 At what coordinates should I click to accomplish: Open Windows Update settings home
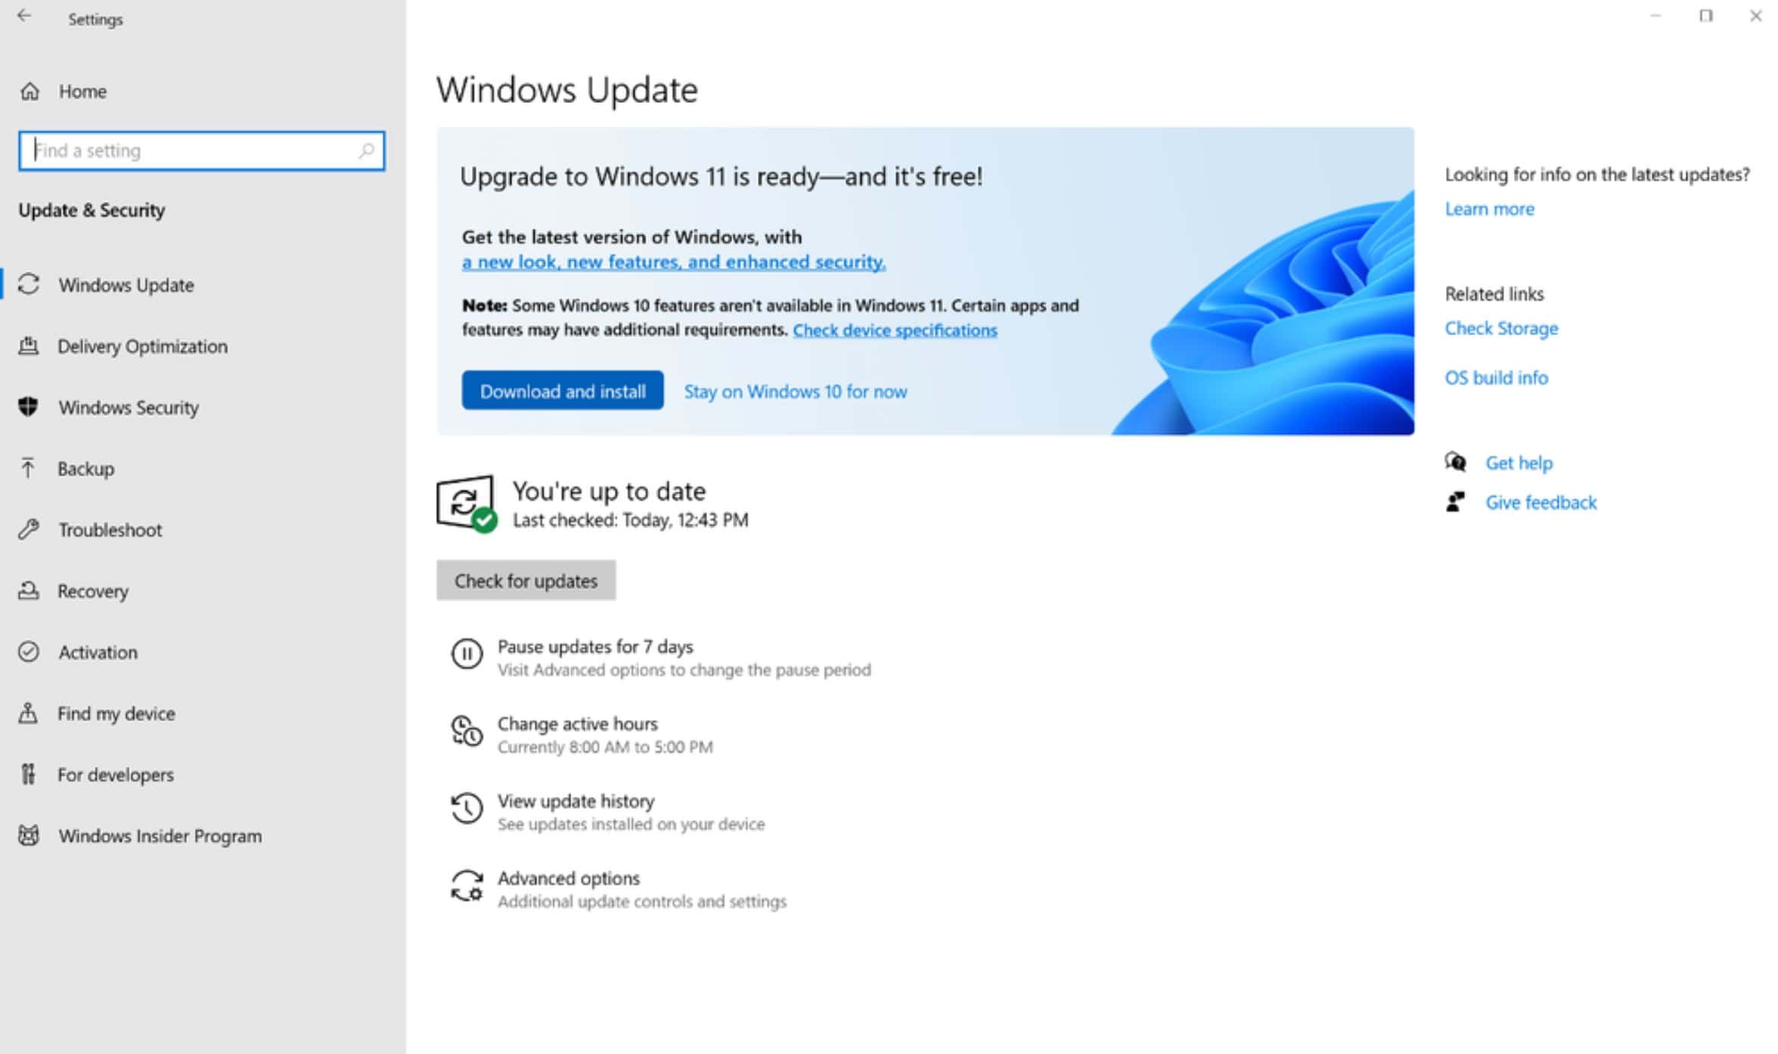point(127,285)
